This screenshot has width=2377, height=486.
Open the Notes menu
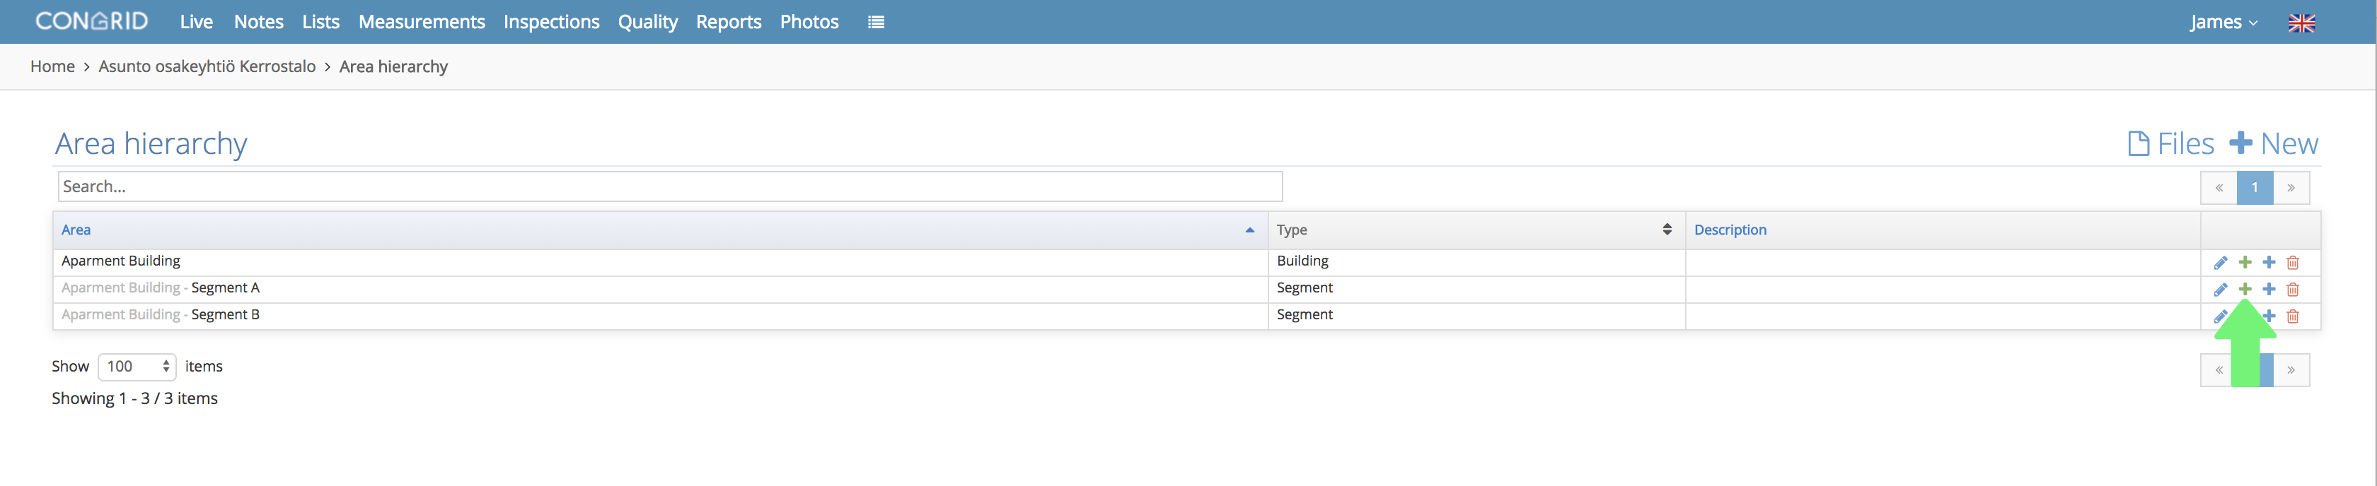(258, 22)
